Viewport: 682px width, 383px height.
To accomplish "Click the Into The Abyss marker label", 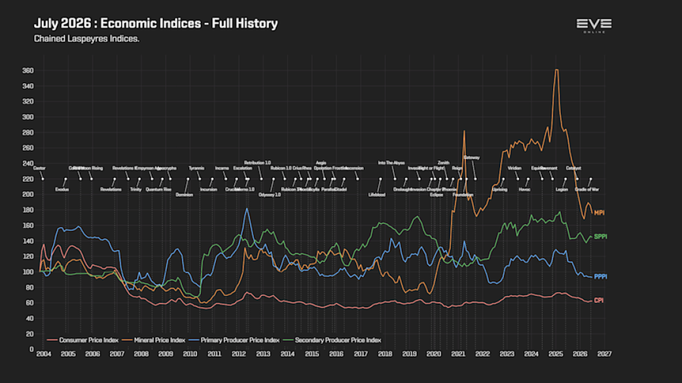I will click(x=392, y=163).
